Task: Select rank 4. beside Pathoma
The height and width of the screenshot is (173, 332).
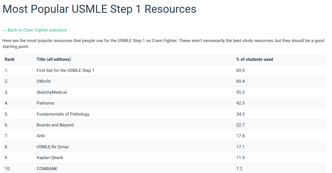Action: [x=6, y=103]
